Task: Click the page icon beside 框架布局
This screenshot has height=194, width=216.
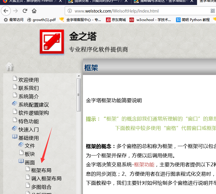Action: [x=28, y=169]
